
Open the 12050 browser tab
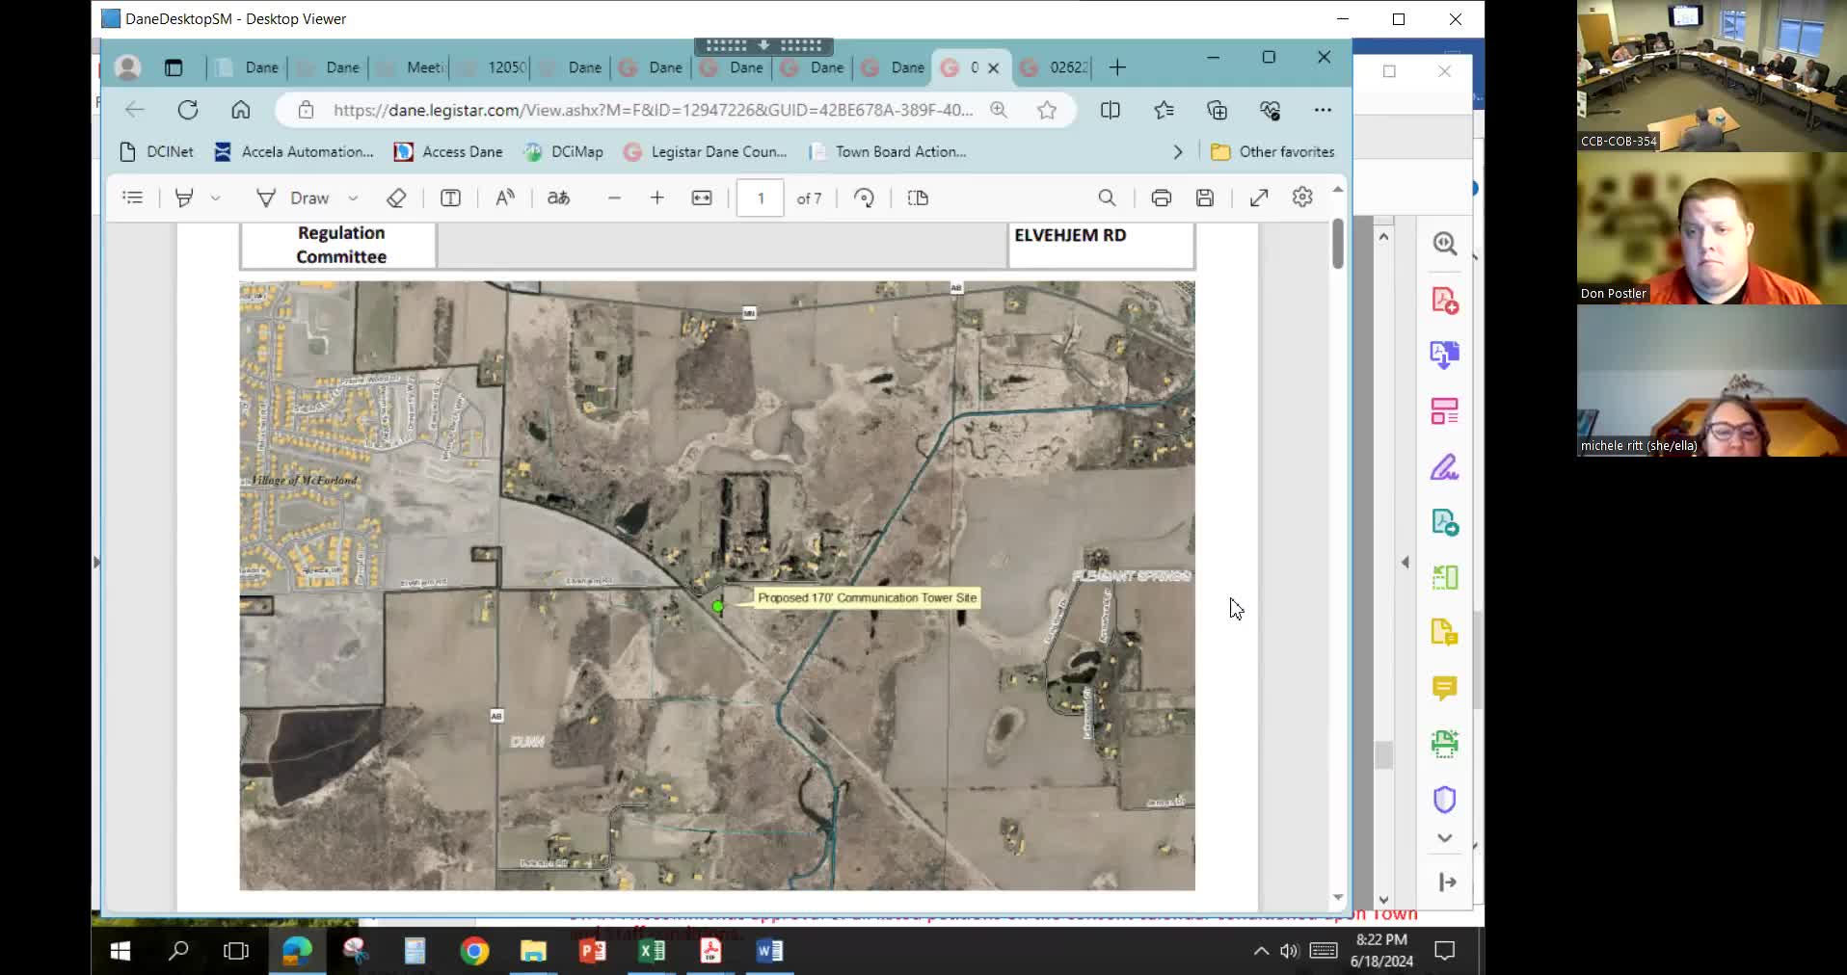coord(495,67)
